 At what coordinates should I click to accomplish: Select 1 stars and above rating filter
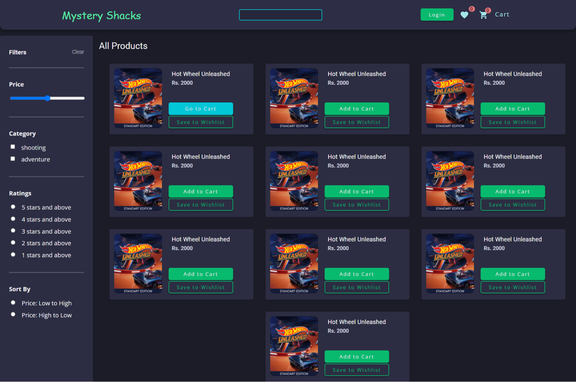13,254
